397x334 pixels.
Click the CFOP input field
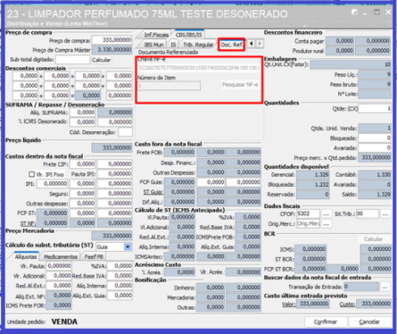308,213
